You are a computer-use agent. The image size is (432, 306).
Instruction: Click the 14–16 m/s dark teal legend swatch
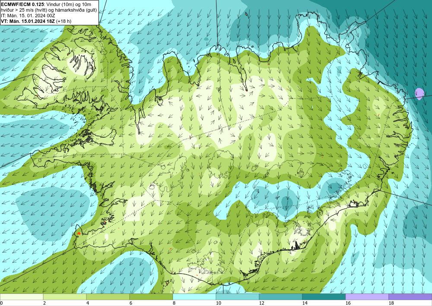324,297
